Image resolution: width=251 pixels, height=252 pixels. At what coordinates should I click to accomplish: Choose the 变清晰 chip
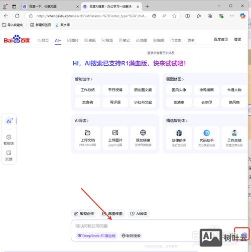[x=179, y=102]
